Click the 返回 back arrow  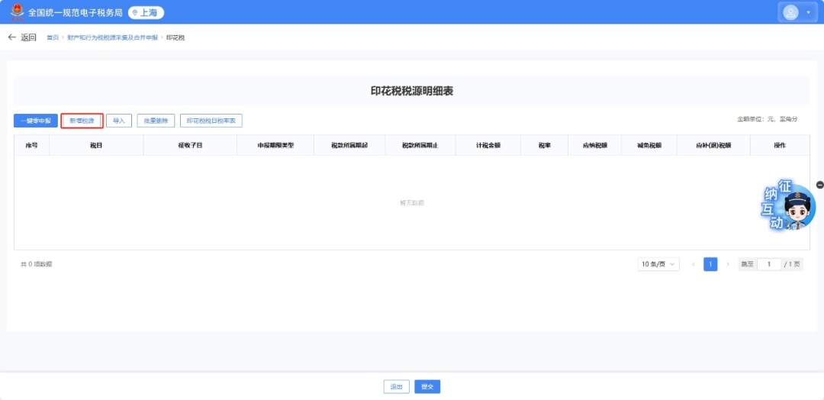(x=12, y=37)
